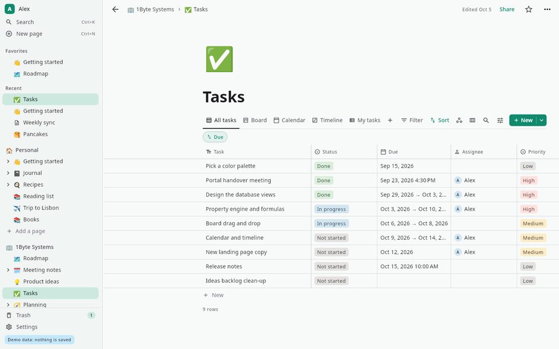Expand Getting started under Personal
Image resolution: width=559 pixels, height=349 pixels.
[8, 161]
